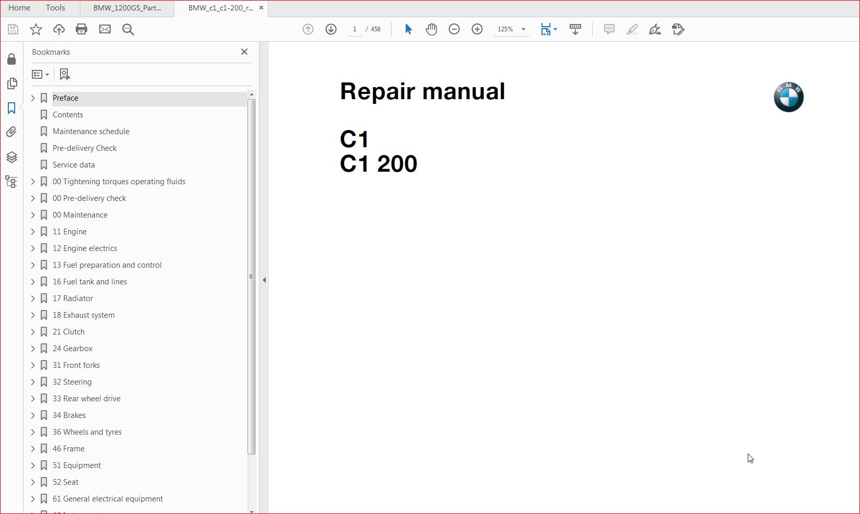Viewport: 860px width, 514px height.
Task: Select the highlight text tool
Action: 632,29
